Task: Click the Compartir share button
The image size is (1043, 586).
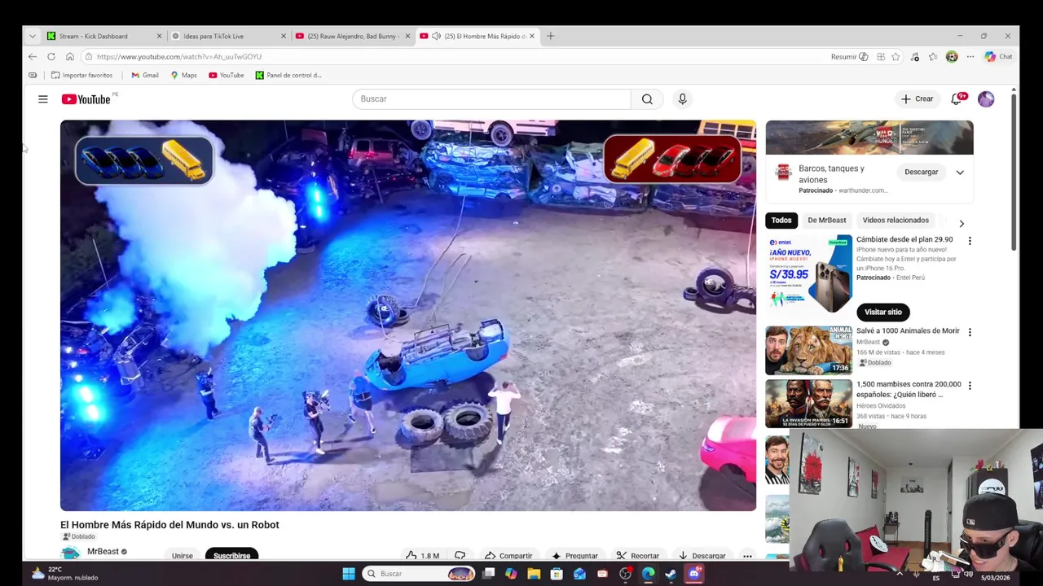Action: (x=508, y=555)
